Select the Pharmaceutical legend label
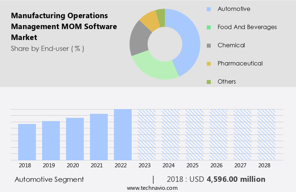Screen dimensions: 296x192 coord(240,64)
